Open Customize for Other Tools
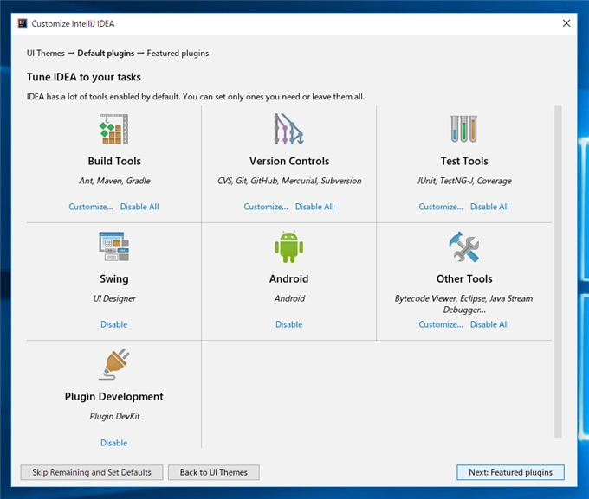 441,324
